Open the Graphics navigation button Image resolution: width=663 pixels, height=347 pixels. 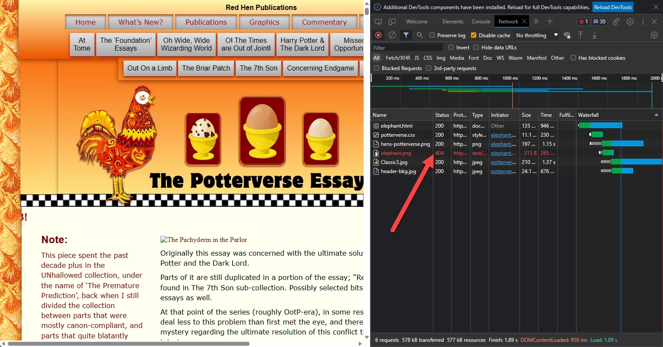264,22
